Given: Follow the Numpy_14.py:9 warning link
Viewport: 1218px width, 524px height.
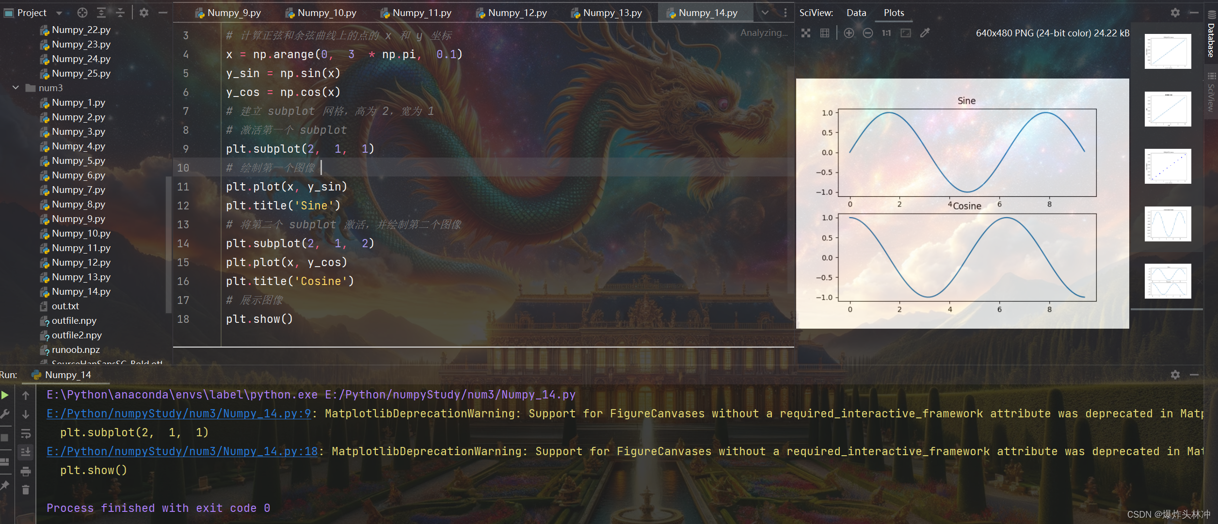Looking at the screenshot, I should [179, 413].
